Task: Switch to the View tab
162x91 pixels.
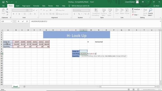Action: tap(57, 6)
